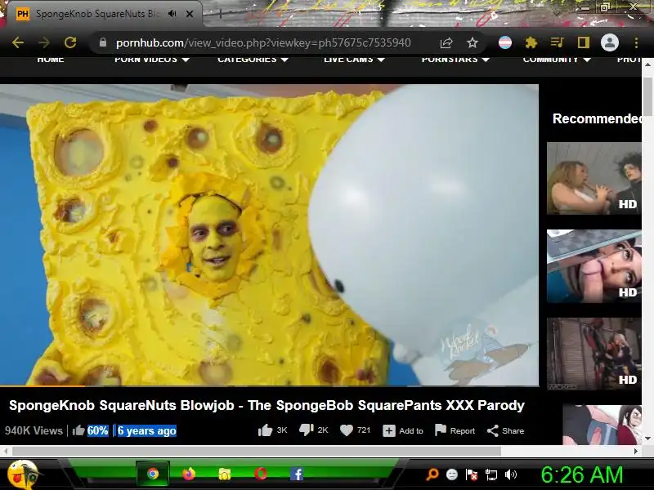Click the video player to play or pause
654x490 pixels.
click(269, 235)
